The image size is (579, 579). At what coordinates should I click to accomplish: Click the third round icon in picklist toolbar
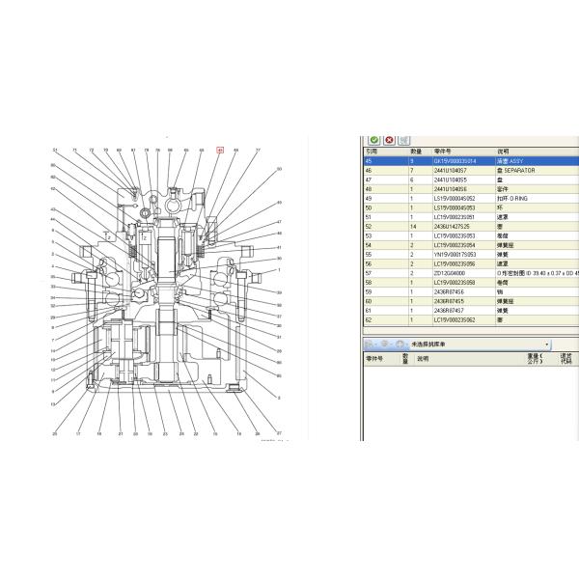[400, 345]
